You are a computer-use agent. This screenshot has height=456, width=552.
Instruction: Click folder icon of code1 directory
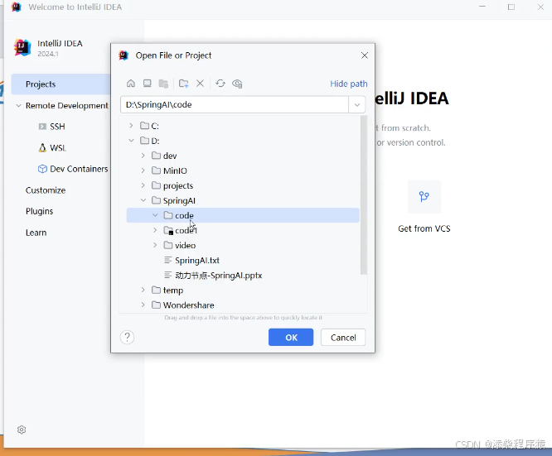coord(168,230)
